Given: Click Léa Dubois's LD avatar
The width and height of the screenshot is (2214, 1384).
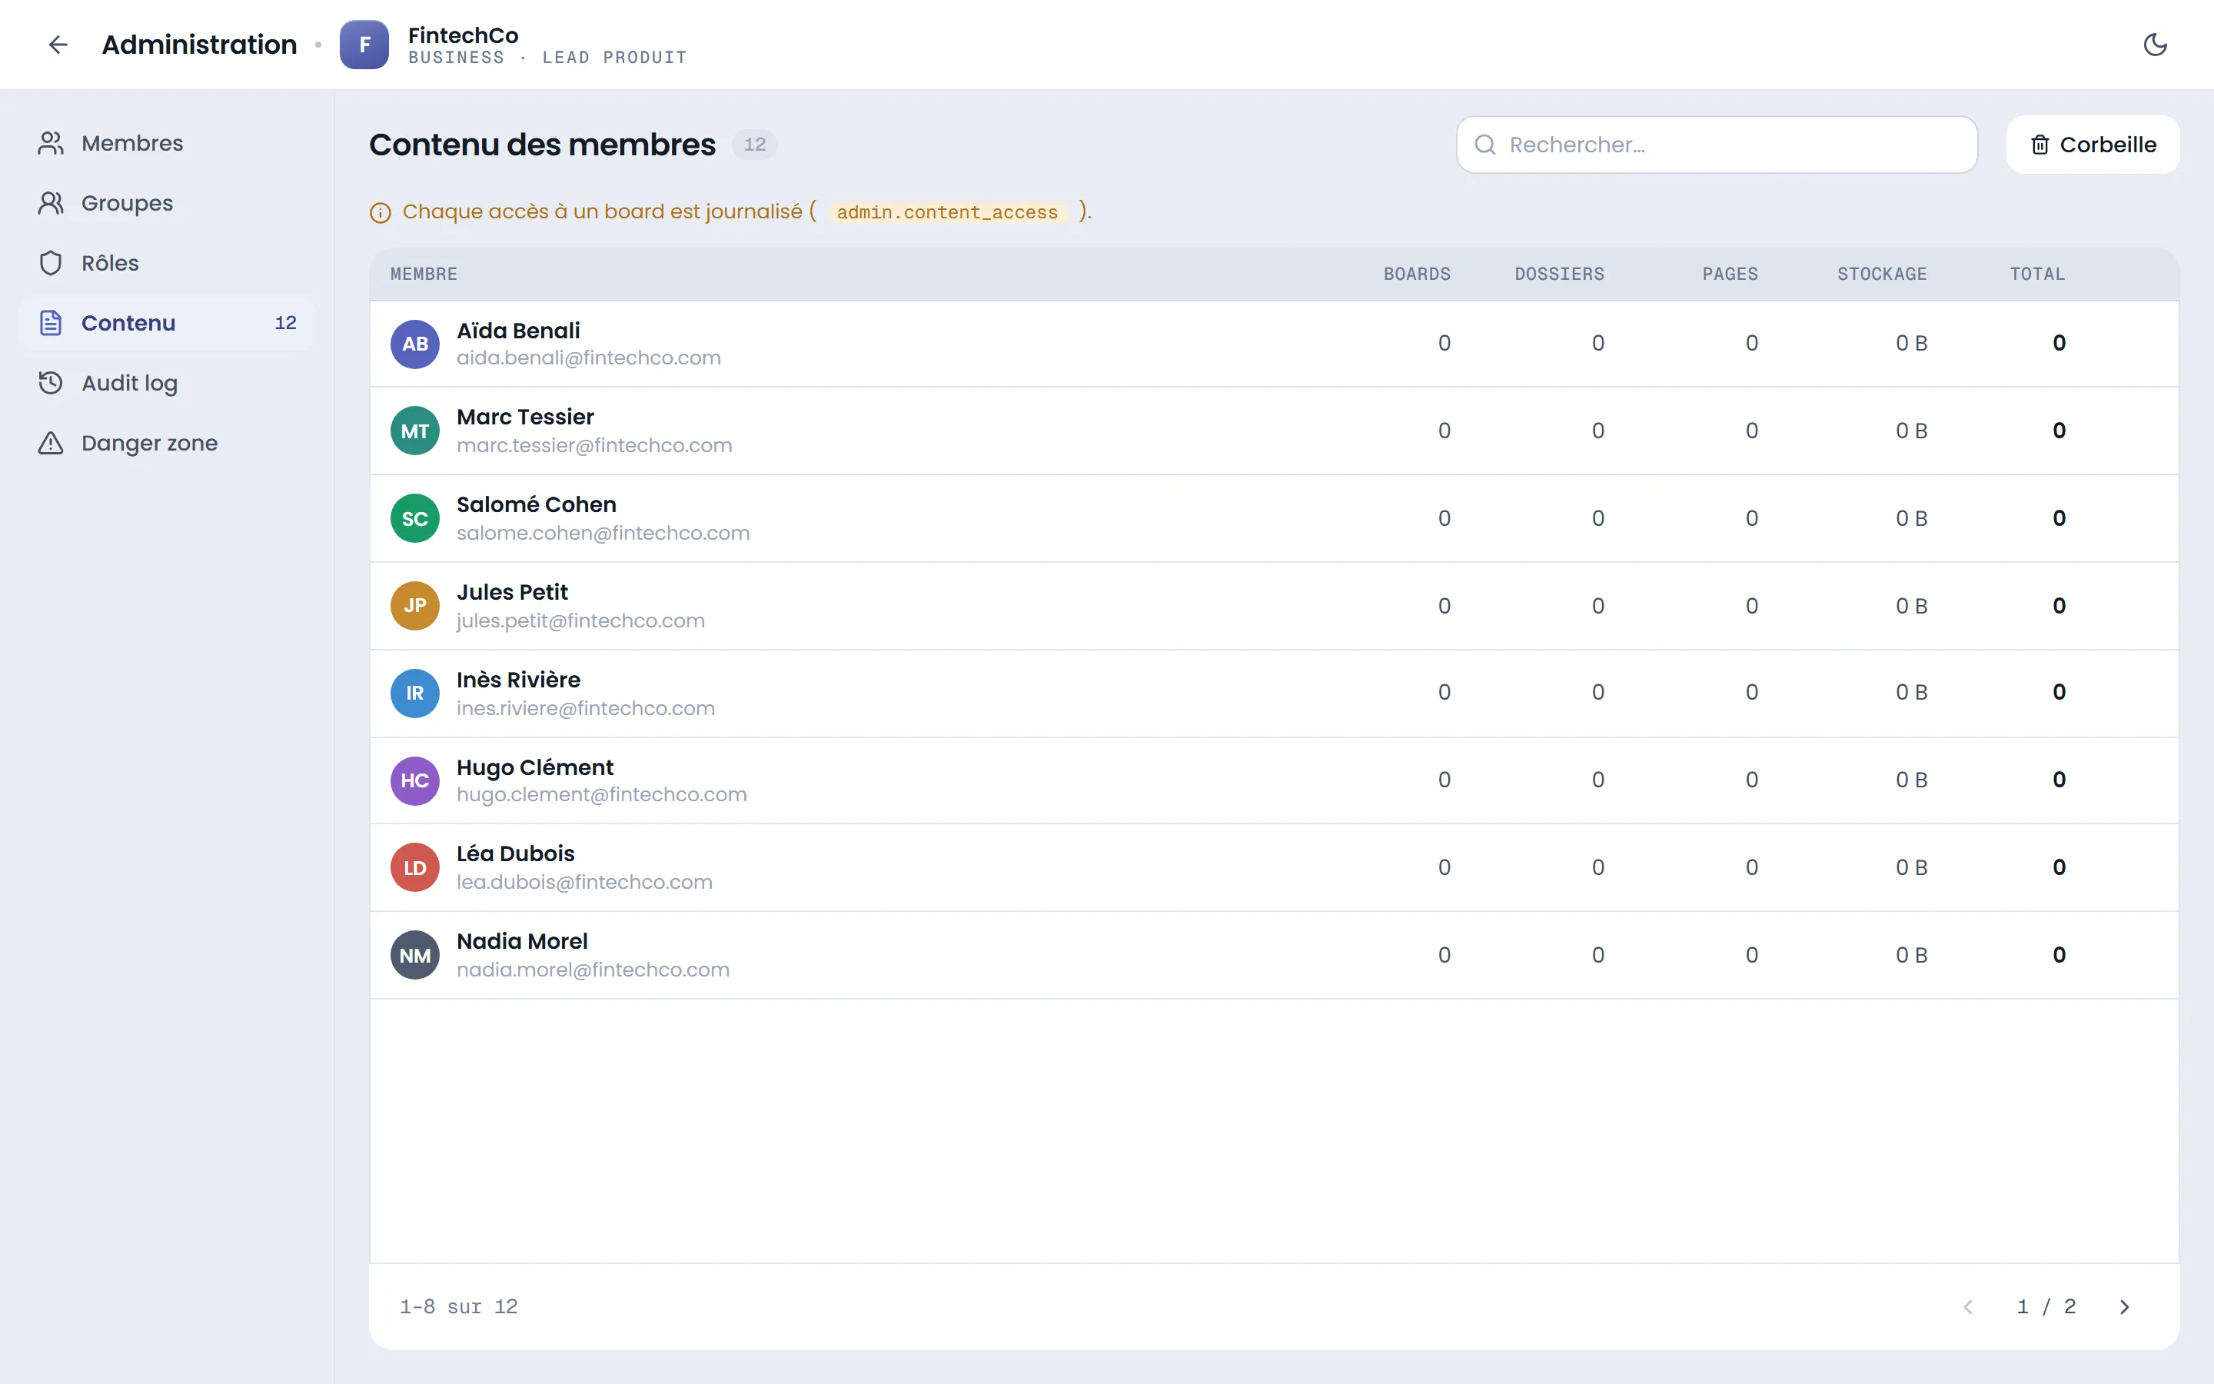Looking at the screenshot, I should coord(415,868).
